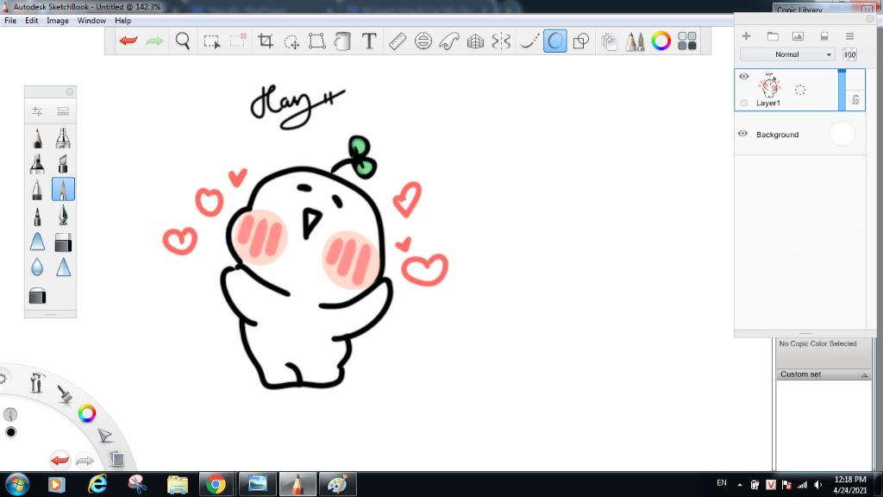Select the rectangular Selection tool

click(212, 41)
